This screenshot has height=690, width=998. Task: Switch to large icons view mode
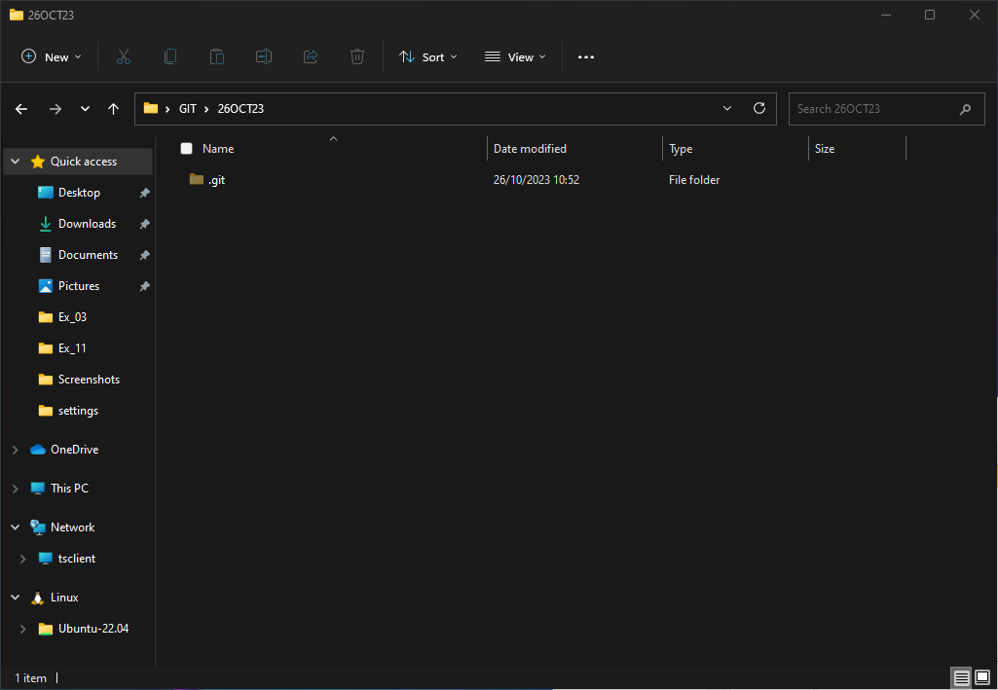[x=982, y=677]
